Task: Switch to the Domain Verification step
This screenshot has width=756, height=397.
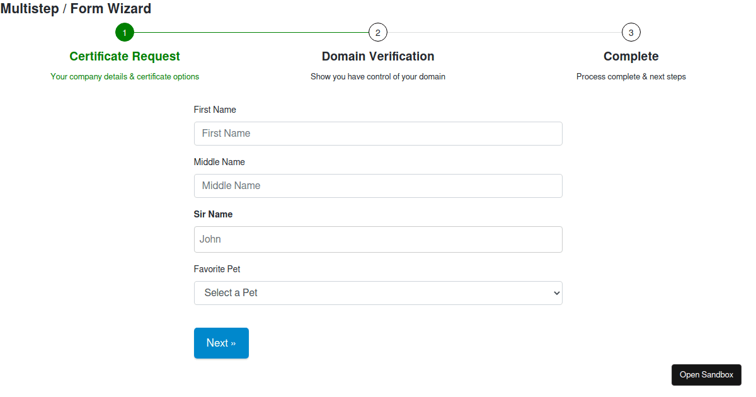Action: pos(377,56)
